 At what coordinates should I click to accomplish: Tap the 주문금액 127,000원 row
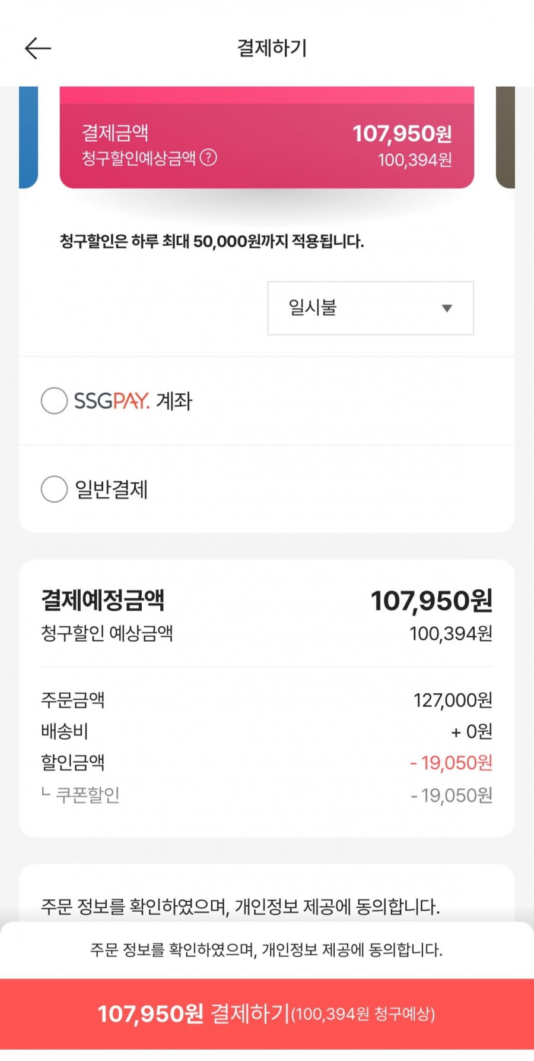[x=267, y=700]
